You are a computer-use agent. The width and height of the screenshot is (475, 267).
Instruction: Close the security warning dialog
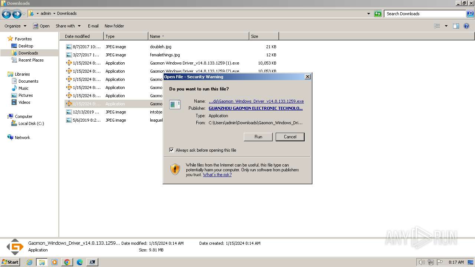[x=307, y=77]
